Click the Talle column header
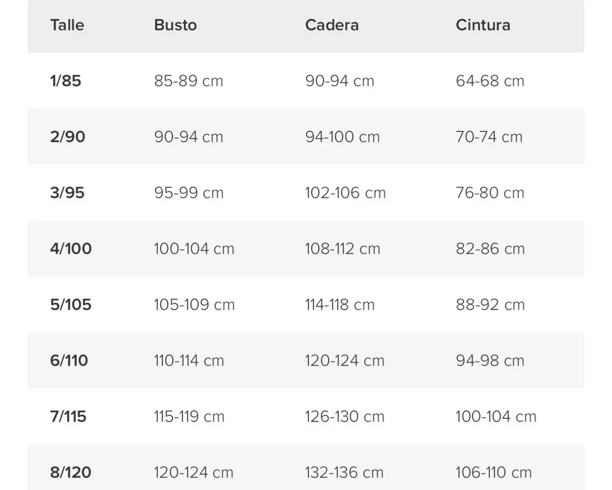 coord(67,25)
